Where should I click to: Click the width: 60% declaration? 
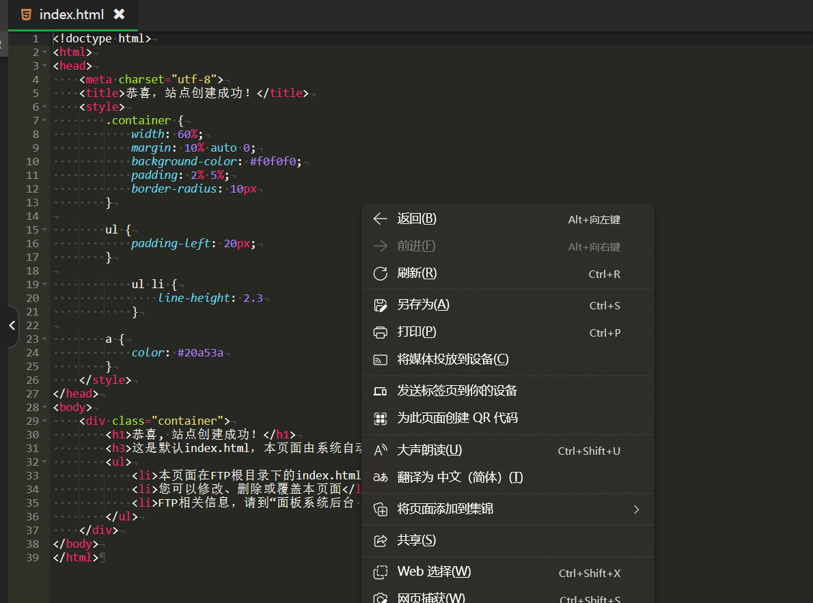(167, 134)
